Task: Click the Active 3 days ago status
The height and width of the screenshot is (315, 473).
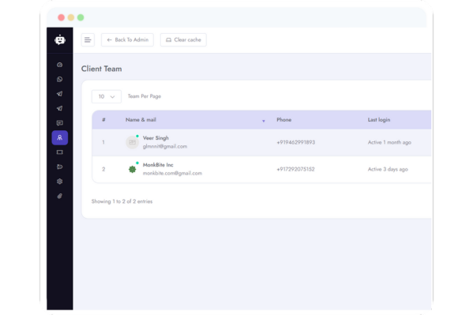Action: point(388,169)
